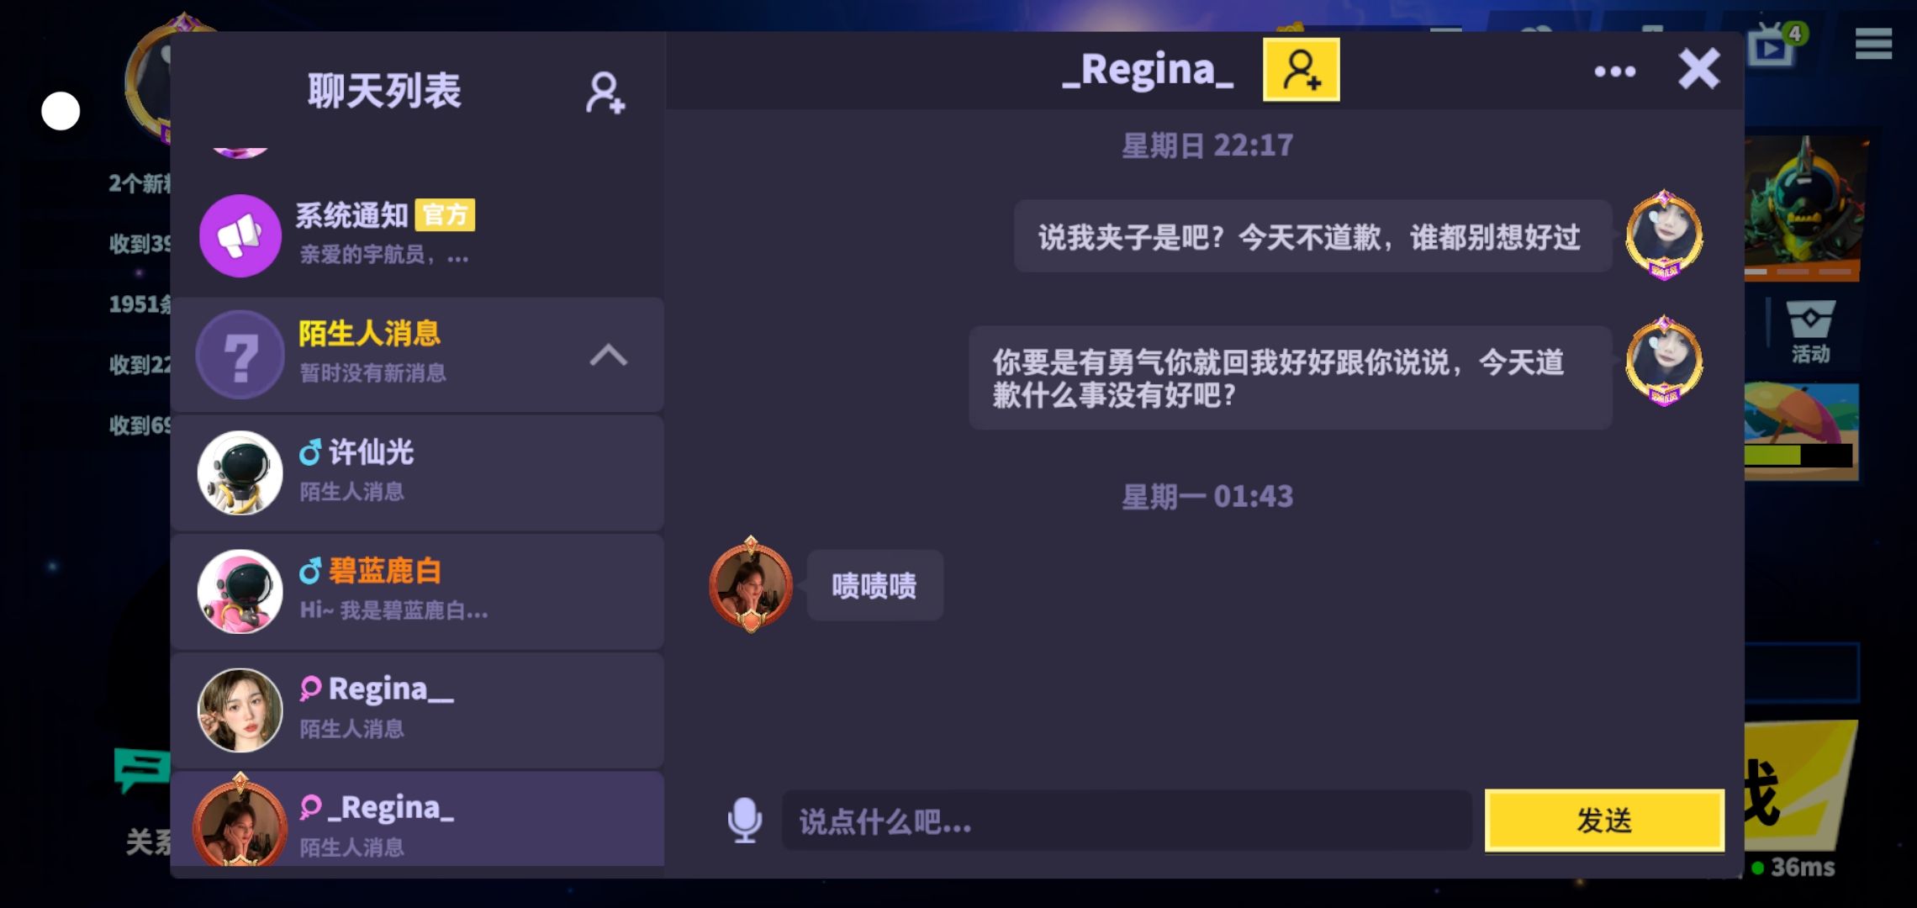Click own avatar next to first message
Viewport: 1917px width, 908px height.
pos(1664,235)
